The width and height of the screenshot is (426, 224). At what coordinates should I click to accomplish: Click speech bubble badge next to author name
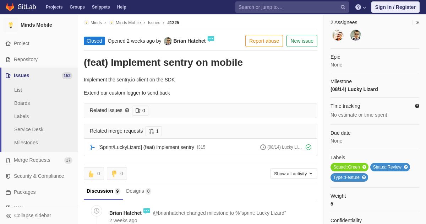[211, 39]
